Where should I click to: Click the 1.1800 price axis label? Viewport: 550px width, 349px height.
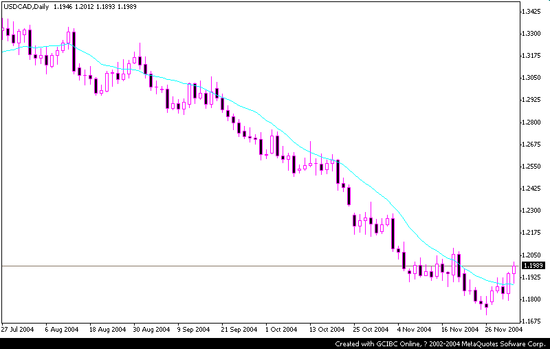click(531, 299)
